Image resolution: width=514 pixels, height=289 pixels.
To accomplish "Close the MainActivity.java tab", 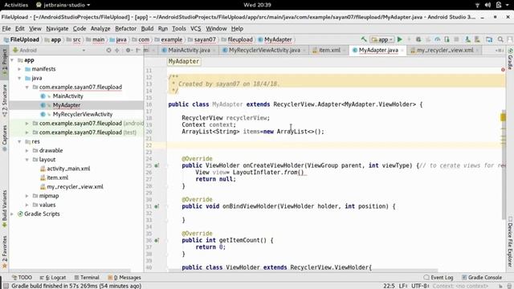I will click(x=214, y=51).
